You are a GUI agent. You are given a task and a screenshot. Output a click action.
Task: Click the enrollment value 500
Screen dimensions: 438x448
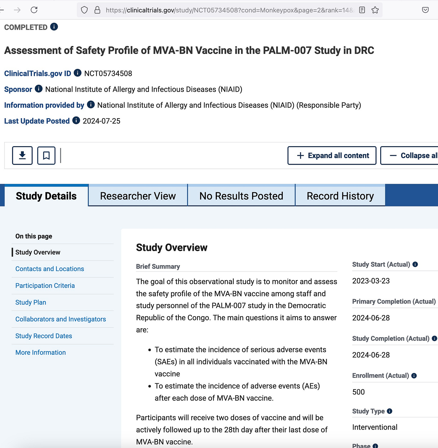click(358, 392)
